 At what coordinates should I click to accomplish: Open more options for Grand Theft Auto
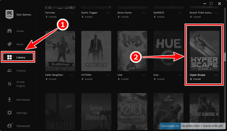point(216,13)
